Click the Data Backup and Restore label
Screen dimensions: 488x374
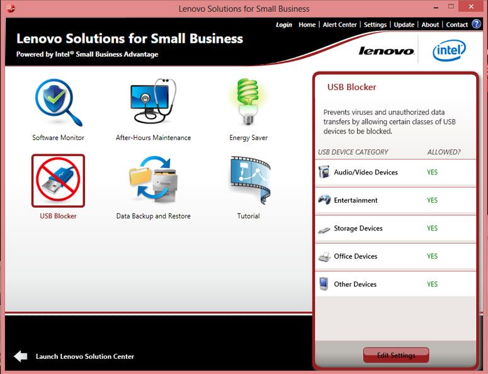pyautogui.click(x=153, y=216)
